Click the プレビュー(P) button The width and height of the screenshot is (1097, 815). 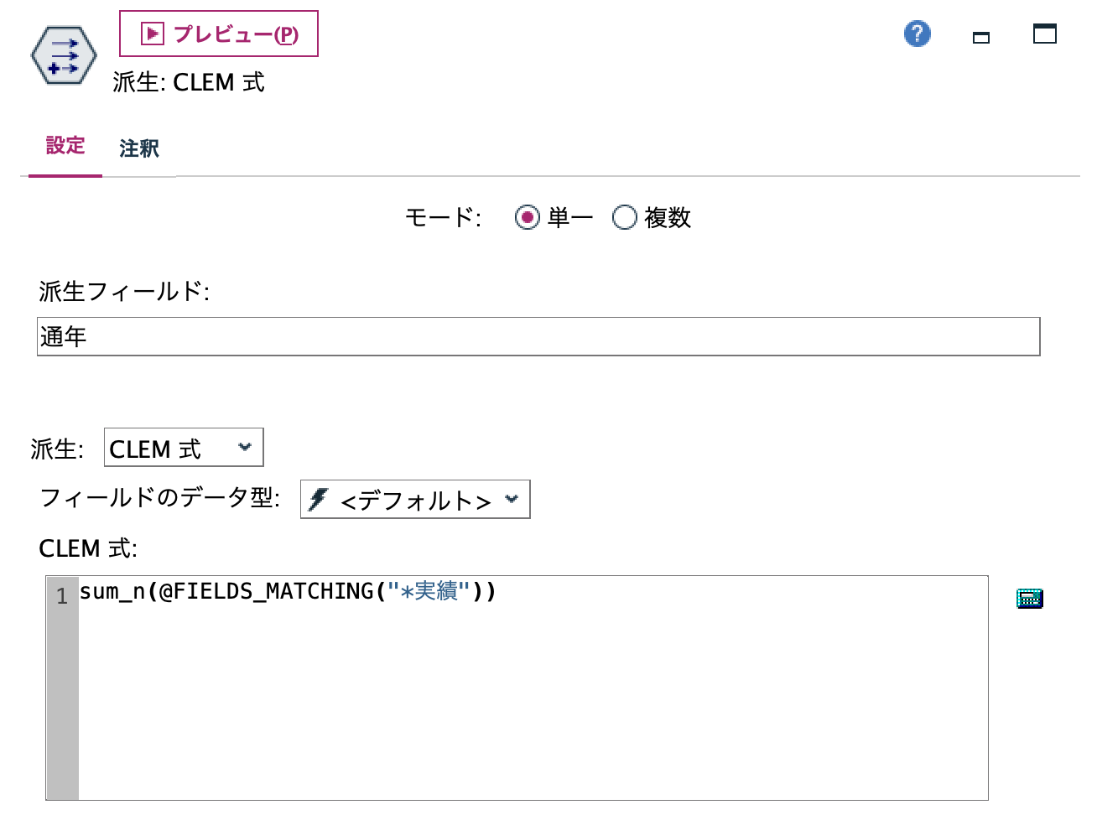(220, 34)
